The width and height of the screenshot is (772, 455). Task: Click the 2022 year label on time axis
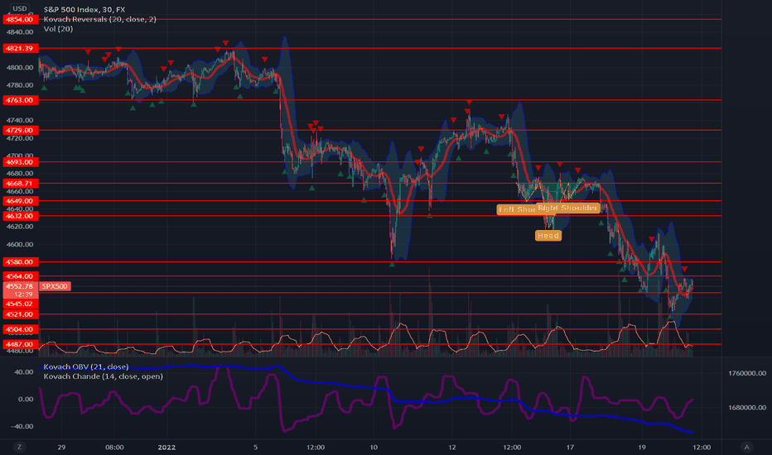tap(166, 447)
